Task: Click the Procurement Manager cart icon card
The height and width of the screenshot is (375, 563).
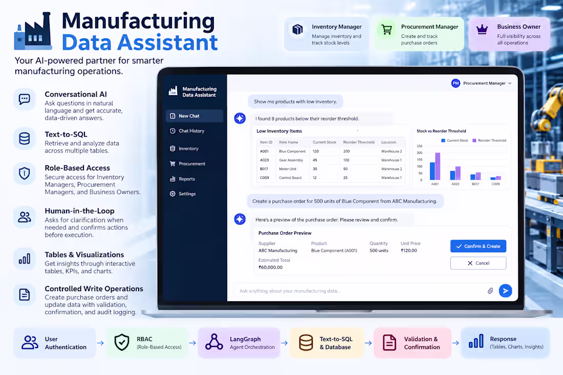Action: [387, 30]
